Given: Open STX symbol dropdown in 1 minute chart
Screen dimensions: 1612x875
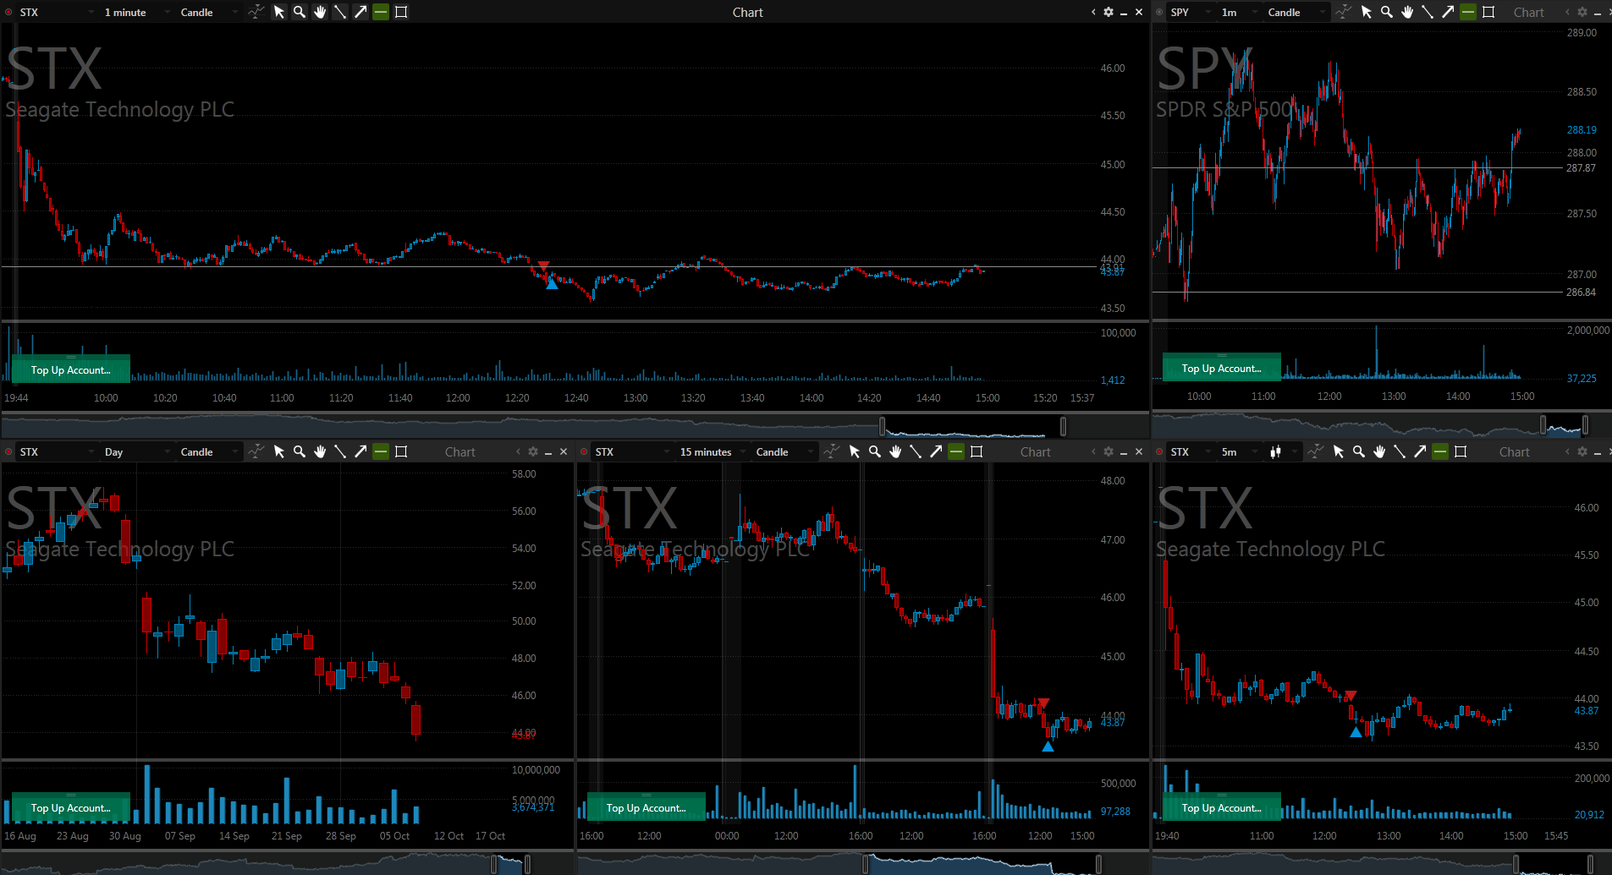Looking at the screenshot, I should [x=56, y=12].
